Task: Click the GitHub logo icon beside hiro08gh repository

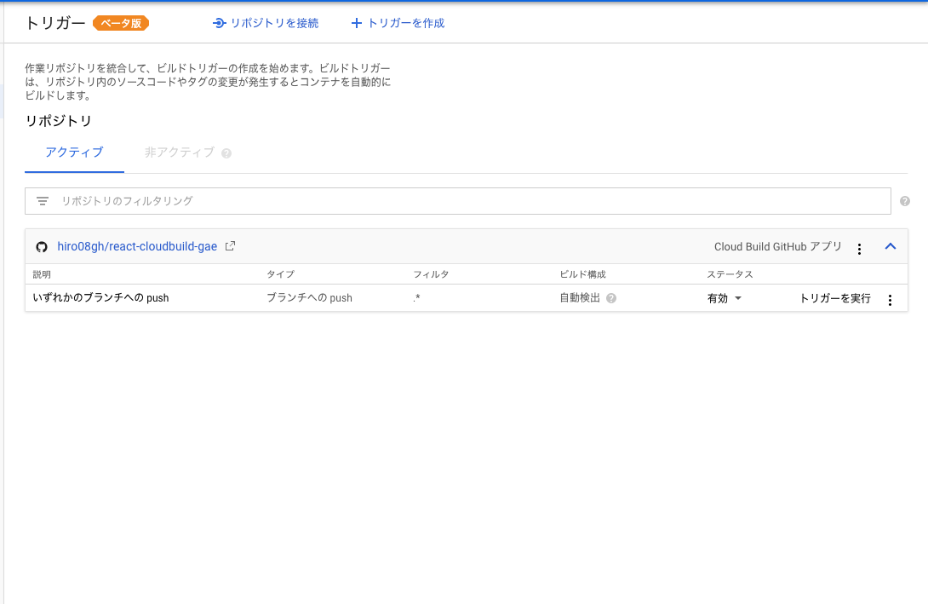Action: (42, 247)
